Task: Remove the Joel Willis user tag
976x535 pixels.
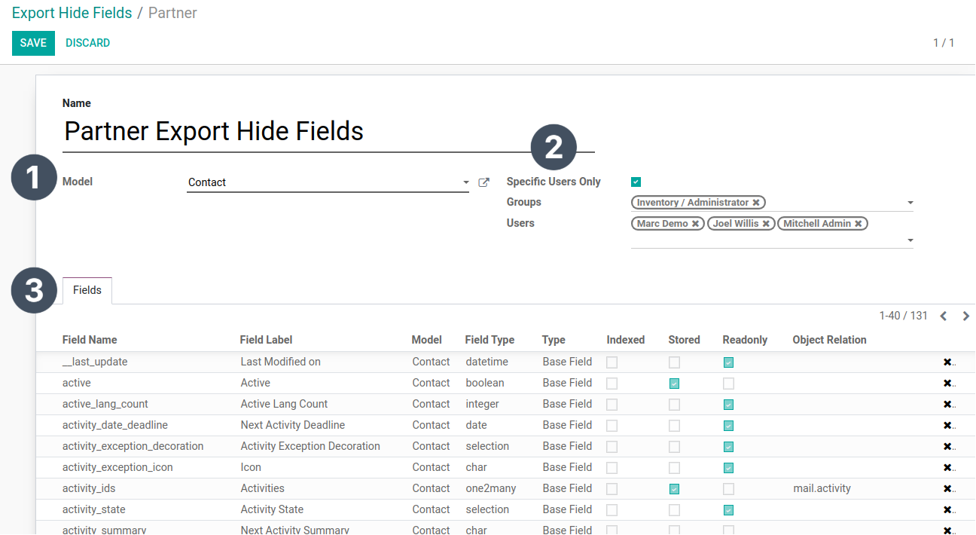Action: tap(766, 224)
